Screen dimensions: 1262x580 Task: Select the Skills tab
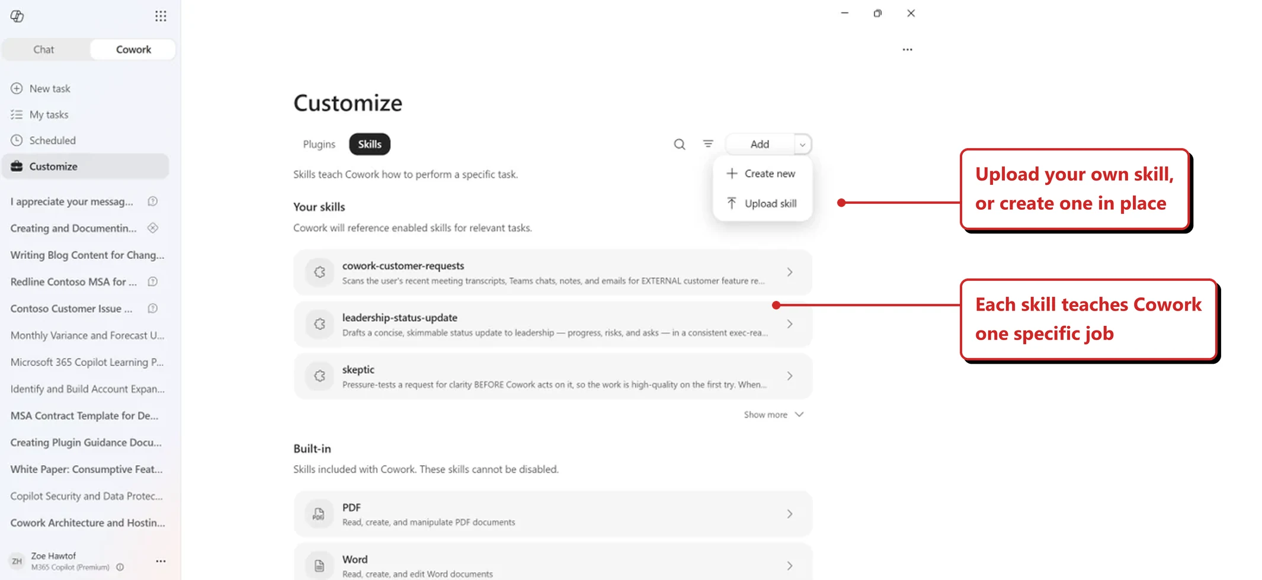click(370, 145)
